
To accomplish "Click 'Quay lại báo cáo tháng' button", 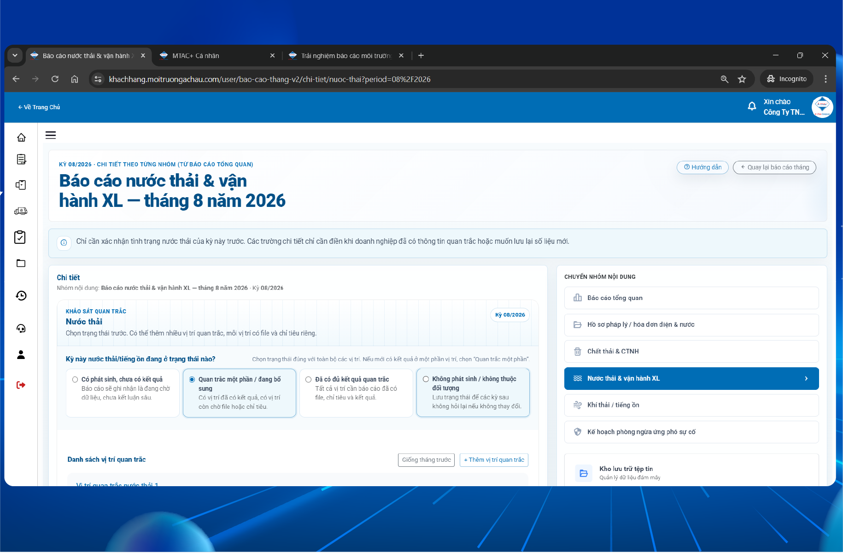I will (774, 167).
